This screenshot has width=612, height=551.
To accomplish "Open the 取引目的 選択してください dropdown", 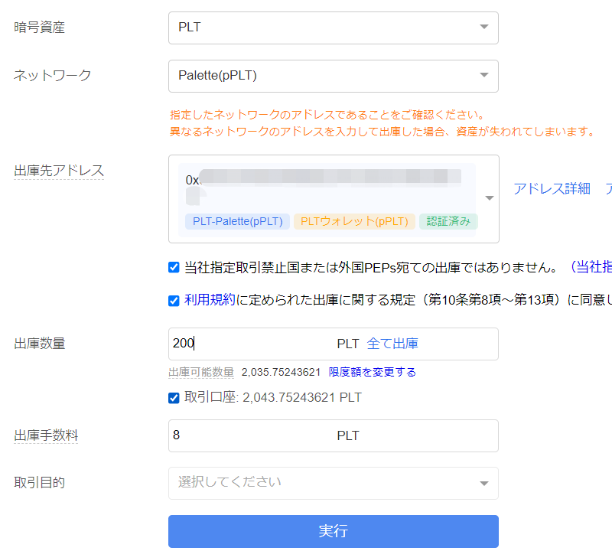I will (x=334, y=483).
